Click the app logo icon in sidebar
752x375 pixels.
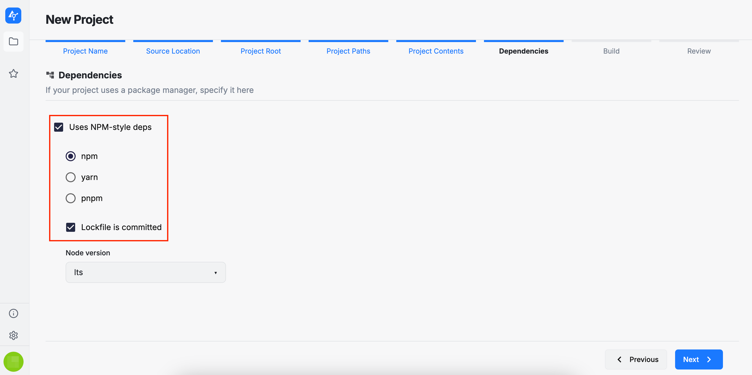tap(14, 16)
